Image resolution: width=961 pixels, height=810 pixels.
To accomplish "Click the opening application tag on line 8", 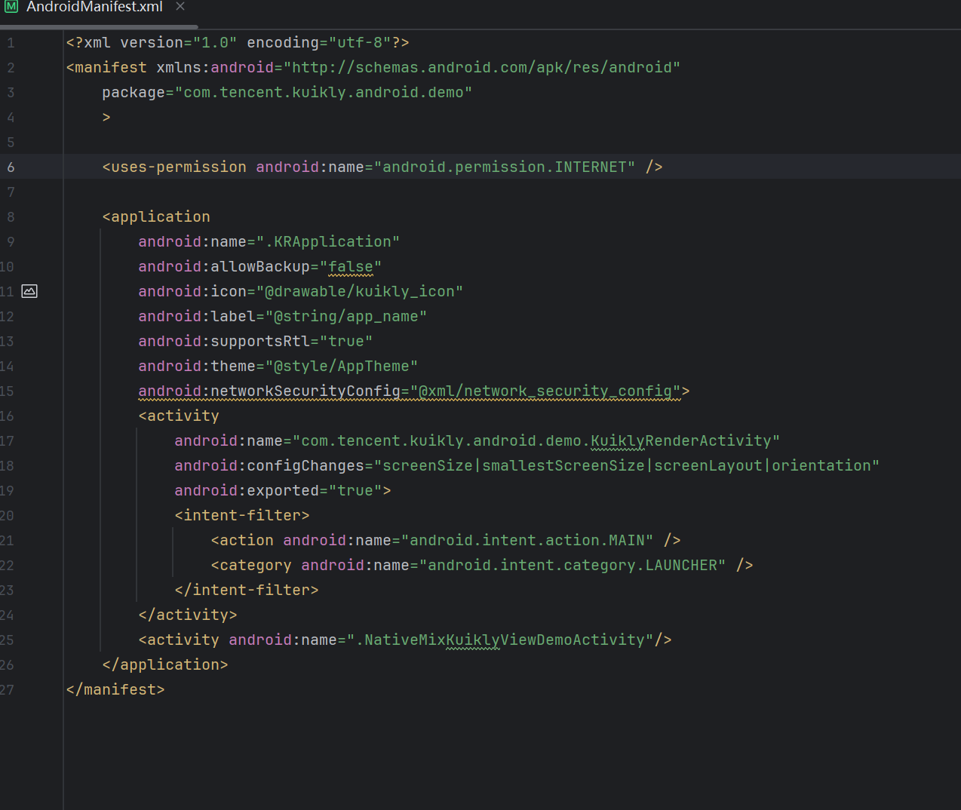I will [x=156, y=217].
